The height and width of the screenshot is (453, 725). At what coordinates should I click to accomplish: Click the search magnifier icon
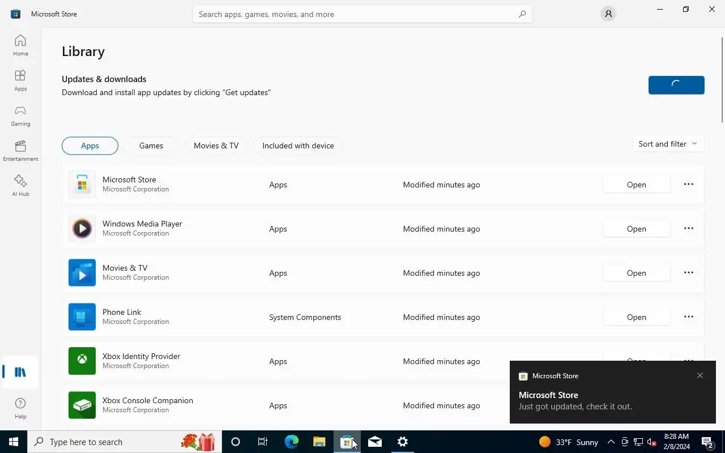click(522, 14)
